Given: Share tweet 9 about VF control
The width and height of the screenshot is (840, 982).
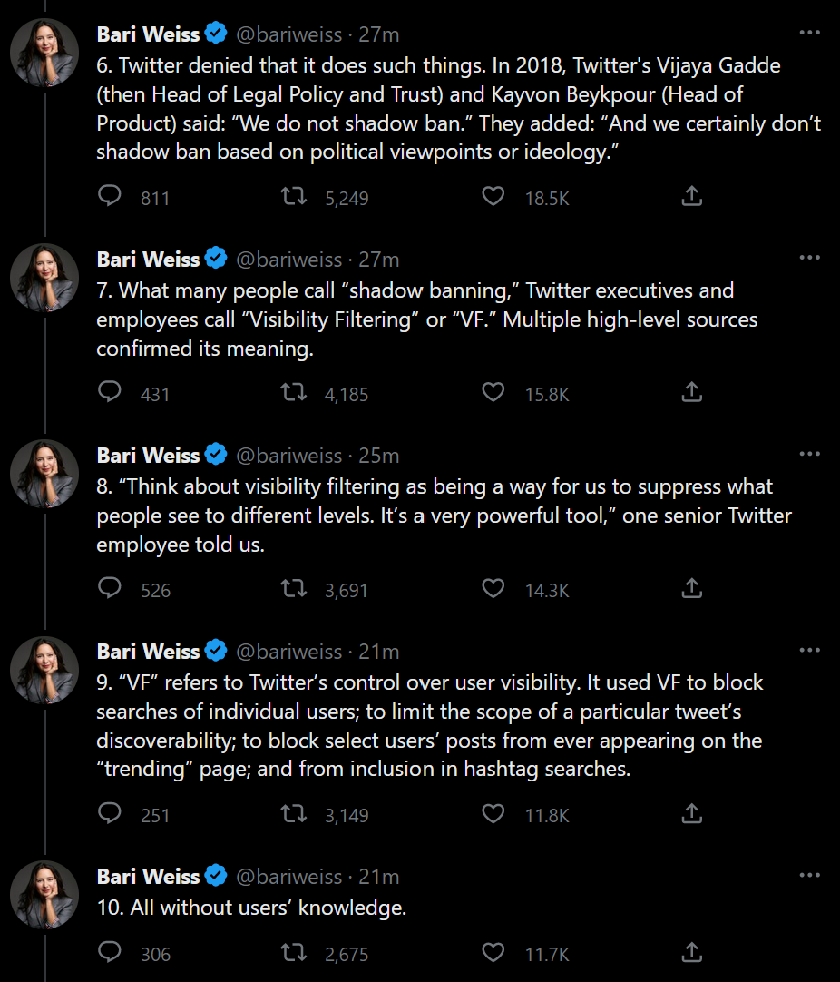Looking at the screenshot, I should (x=691, y=813).
